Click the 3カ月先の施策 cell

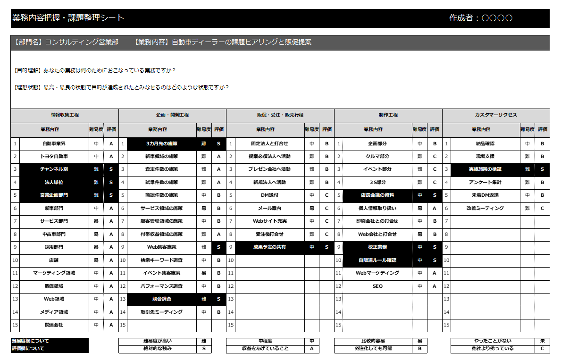click(x=162, y=144)
